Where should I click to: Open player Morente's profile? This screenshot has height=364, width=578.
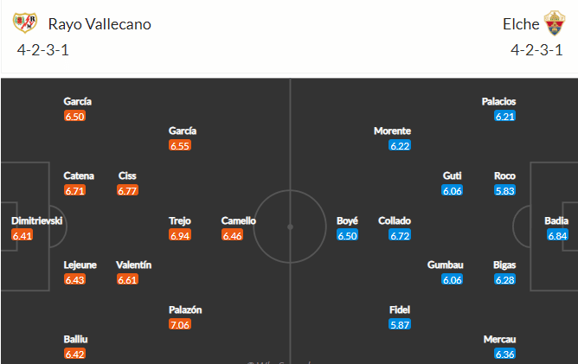(392, 131)
